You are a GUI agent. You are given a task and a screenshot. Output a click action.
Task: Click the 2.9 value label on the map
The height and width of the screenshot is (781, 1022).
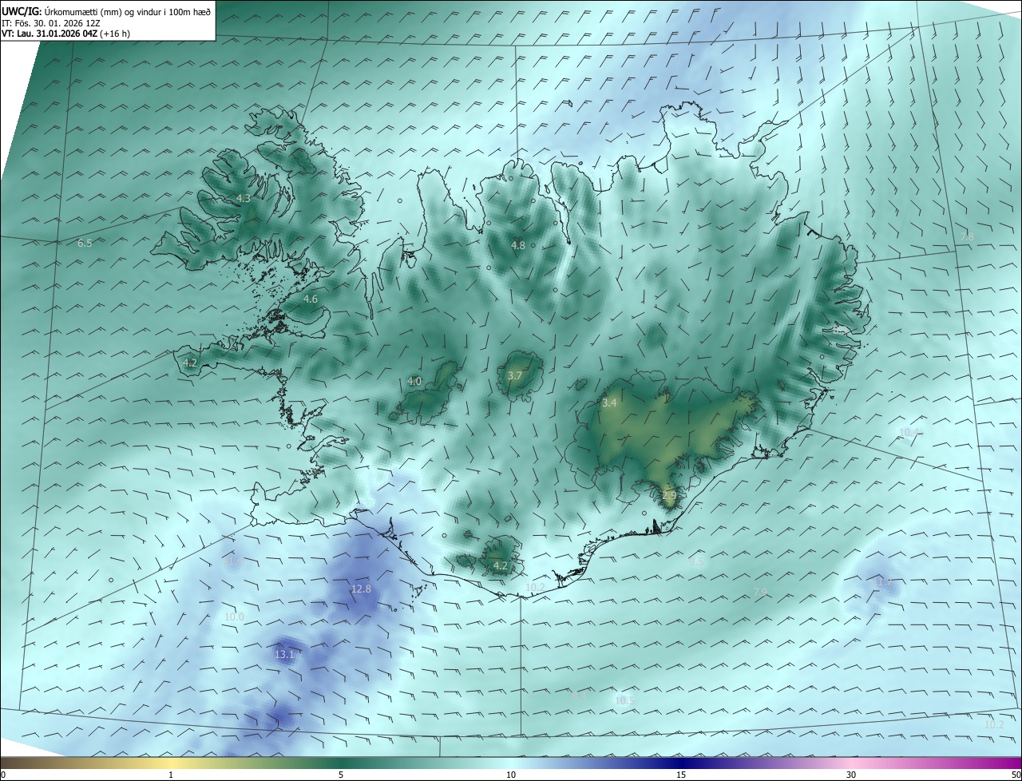point(669,496)
